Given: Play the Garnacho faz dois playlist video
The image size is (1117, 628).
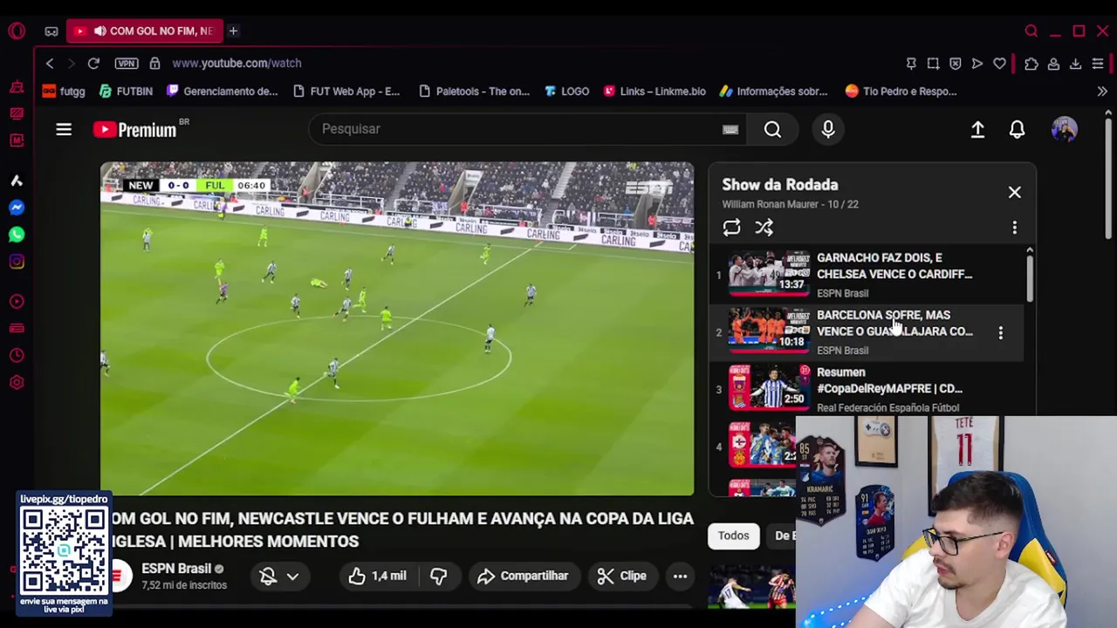Looking at the screenshot, I should coord(867,275).
